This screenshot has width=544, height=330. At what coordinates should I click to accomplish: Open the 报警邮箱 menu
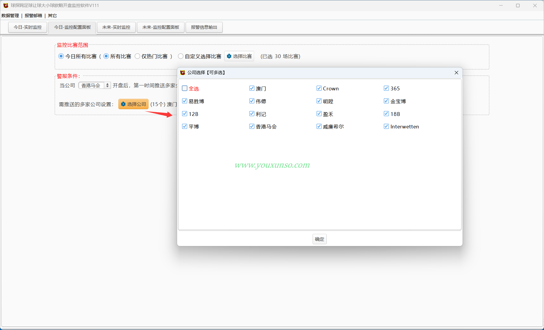coord(33,16)
